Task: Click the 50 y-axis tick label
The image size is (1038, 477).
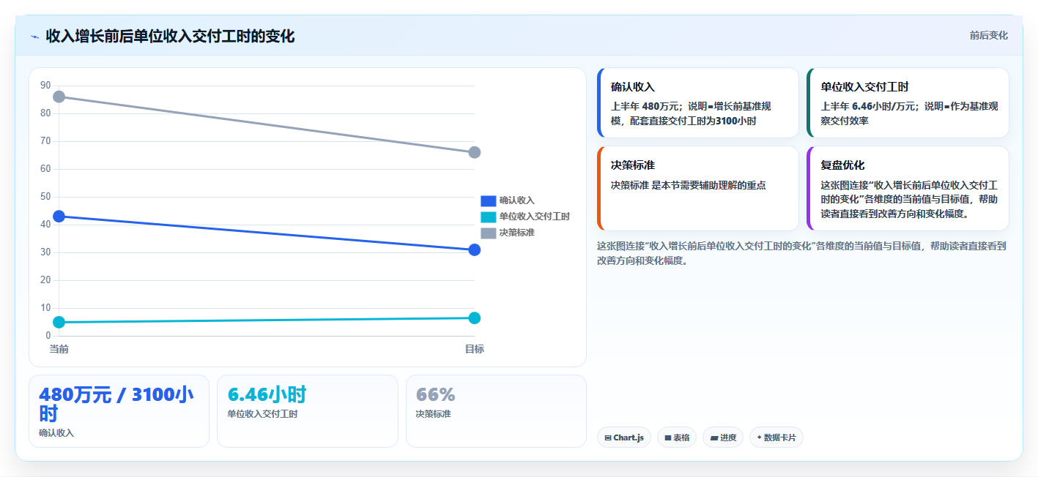Action: point(45,197)
